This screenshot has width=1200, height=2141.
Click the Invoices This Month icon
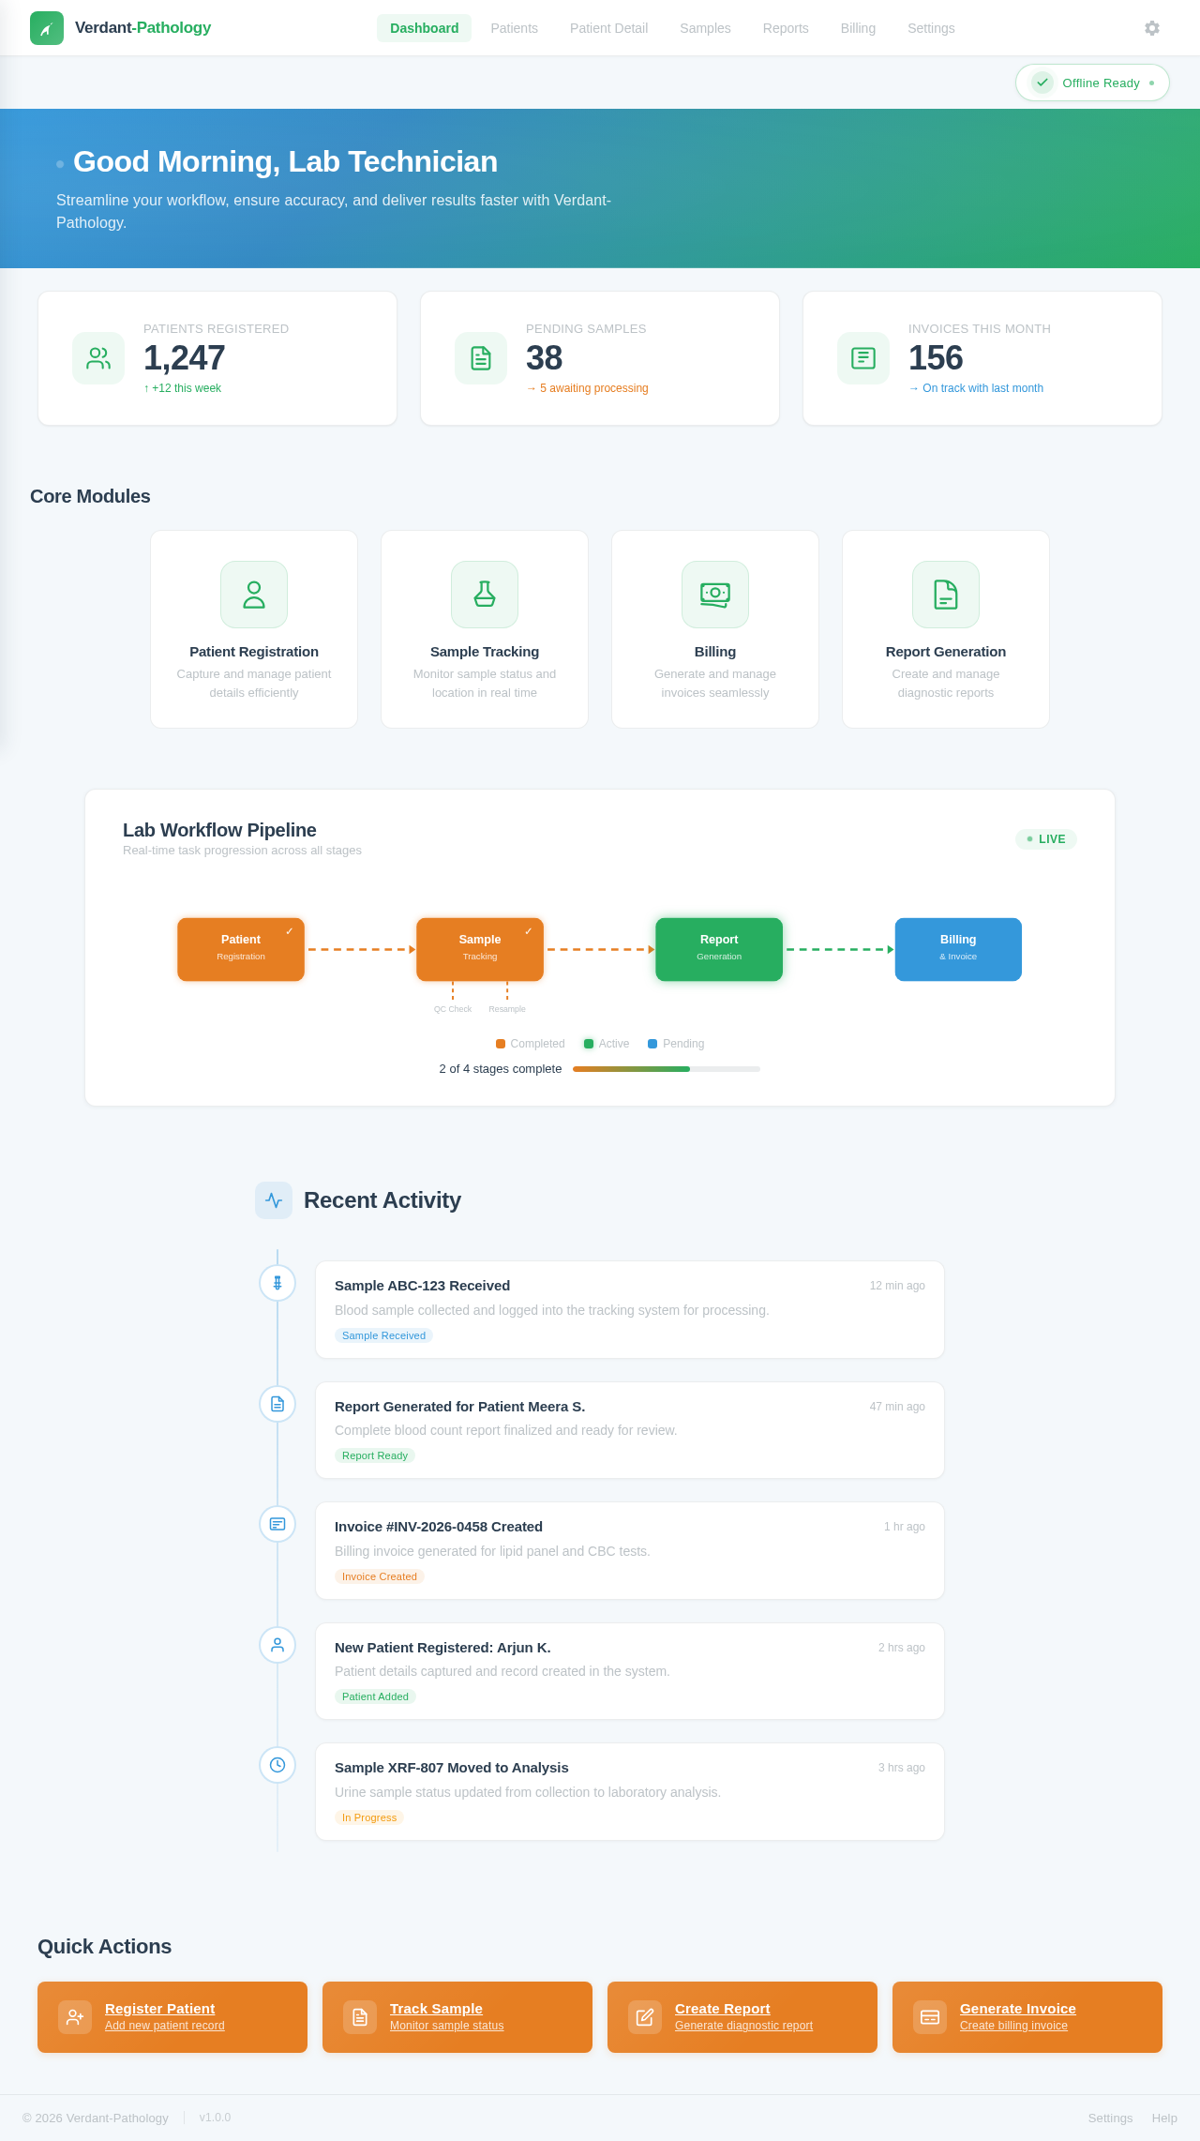863,358
